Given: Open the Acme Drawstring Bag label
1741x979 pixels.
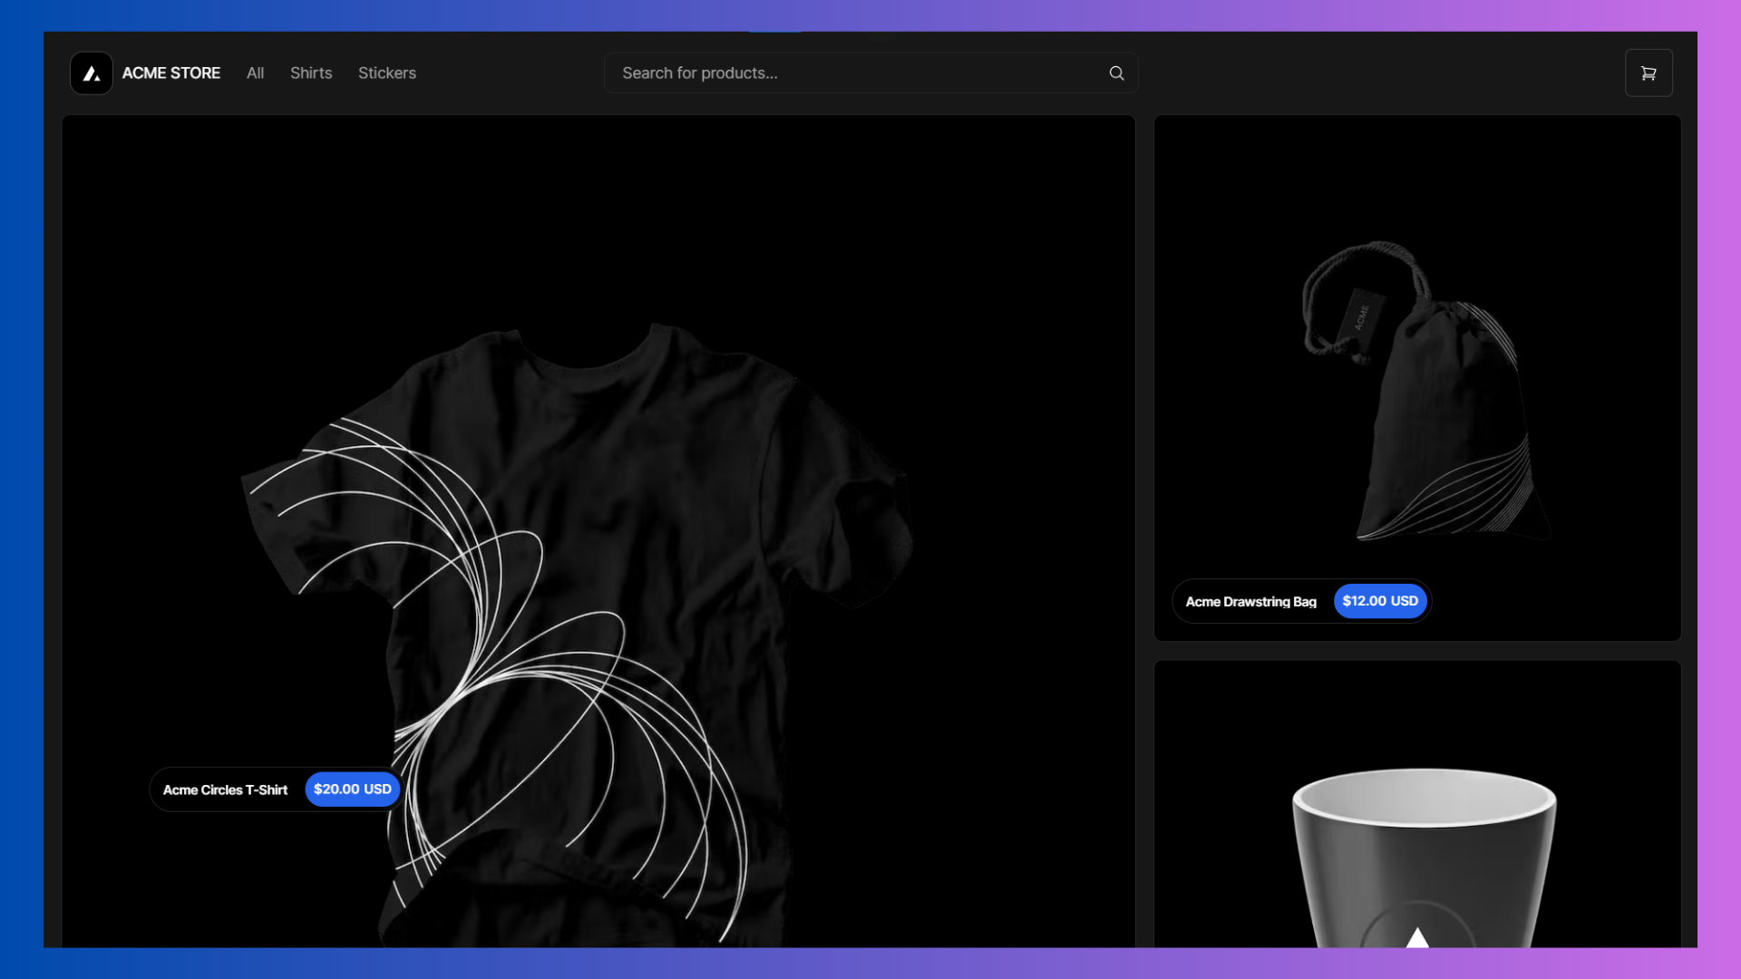Looking at the screenshot, I should pyautogui.click(x=1250, y=602).
